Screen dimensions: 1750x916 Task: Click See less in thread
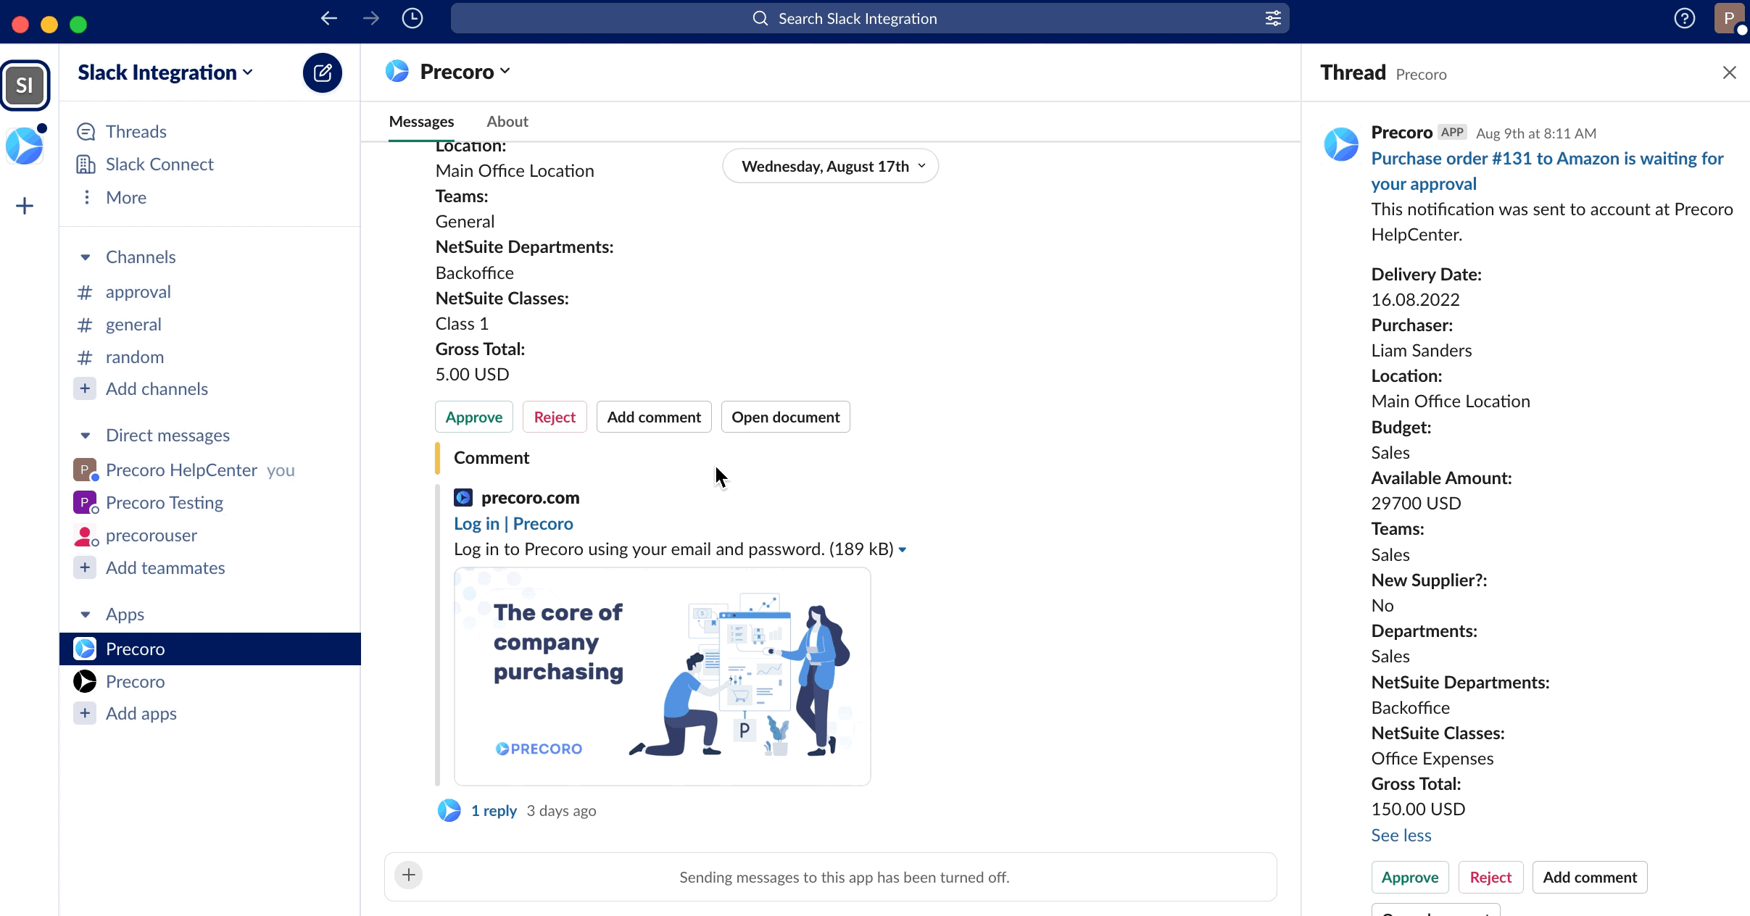(x=1401, y=836)
